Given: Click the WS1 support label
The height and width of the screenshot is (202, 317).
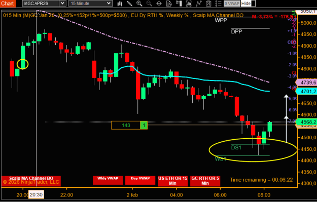Looking at the screenshot, I should tap(220, 159).
